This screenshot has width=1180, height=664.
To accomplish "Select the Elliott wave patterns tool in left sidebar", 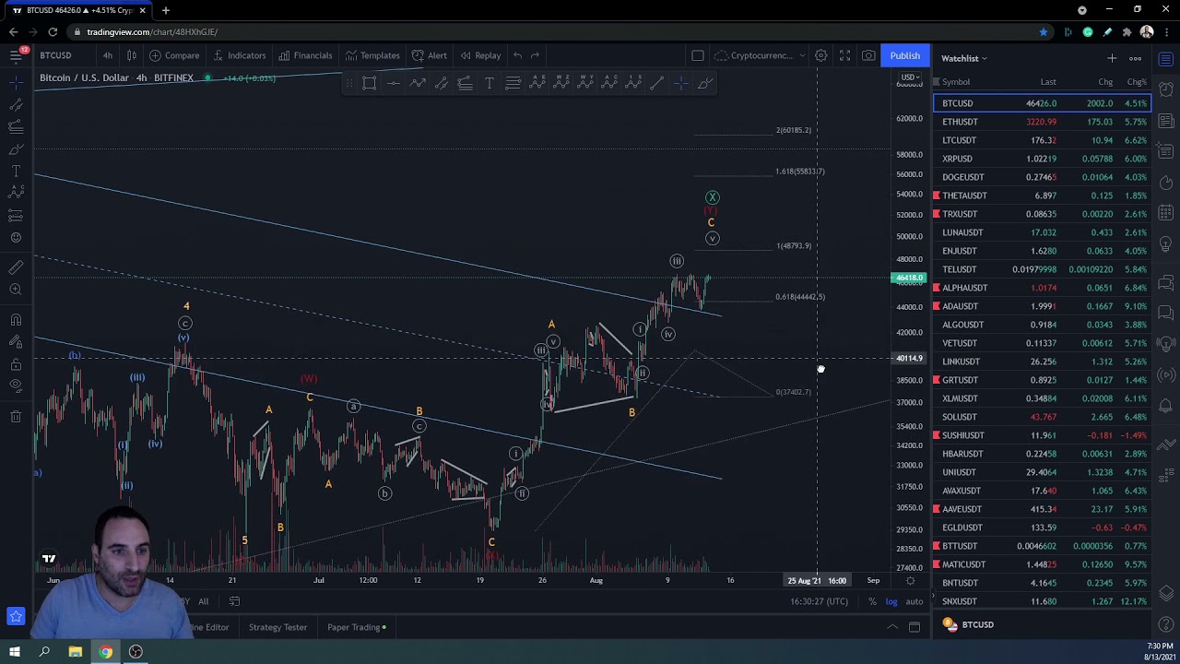I will point(16,193).
